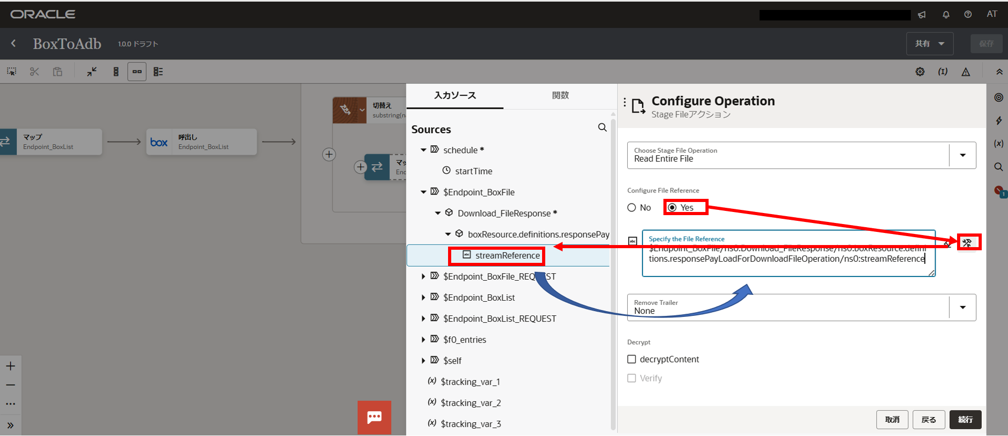Image resolution: width=1008 pixels, height=436 pixels.
Task: Click the 取消 cancel button
Action: (892, 420)
